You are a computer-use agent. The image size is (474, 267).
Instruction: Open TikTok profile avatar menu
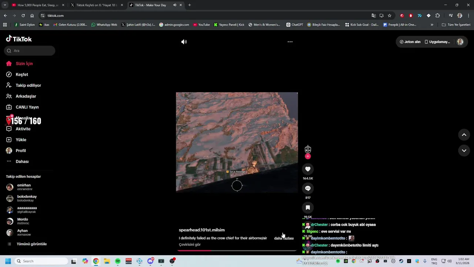click(460, 42)
